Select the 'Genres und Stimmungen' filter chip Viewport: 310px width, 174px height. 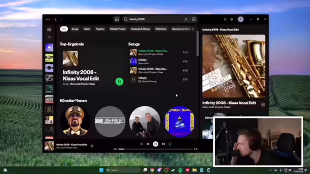(181, 29)
